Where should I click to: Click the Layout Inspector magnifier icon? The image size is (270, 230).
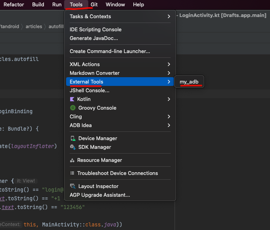point(73,186)
